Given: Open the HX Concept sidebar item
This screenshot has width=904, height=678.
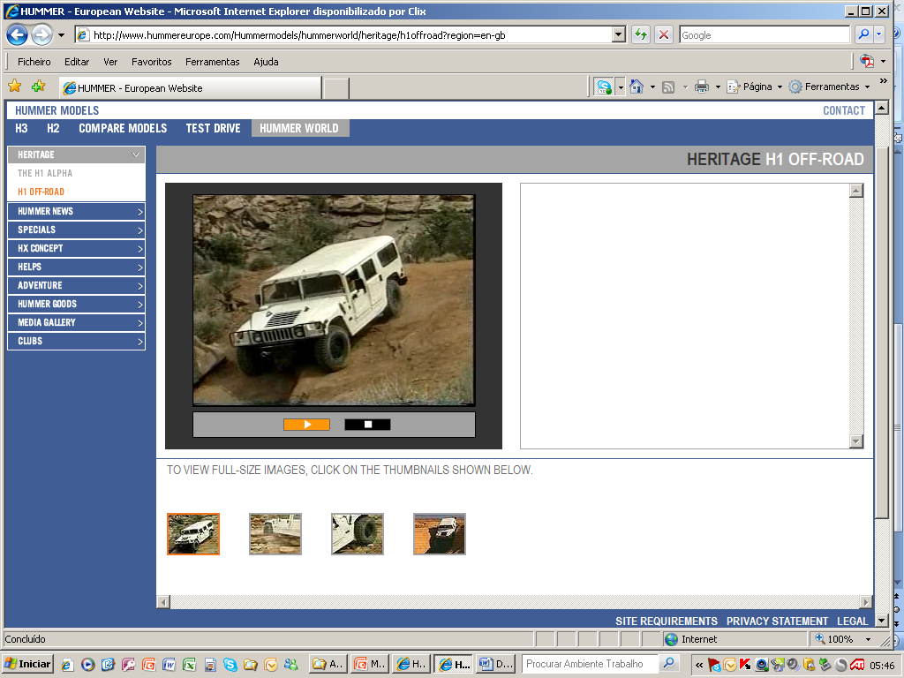Looking at the screenshot, I should (x=76, y=248).
